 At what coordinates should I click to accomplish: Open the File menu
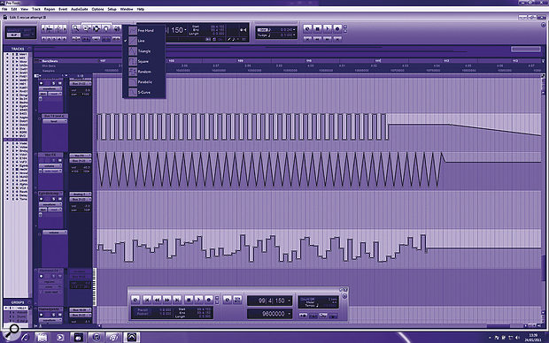coord(4,9)
